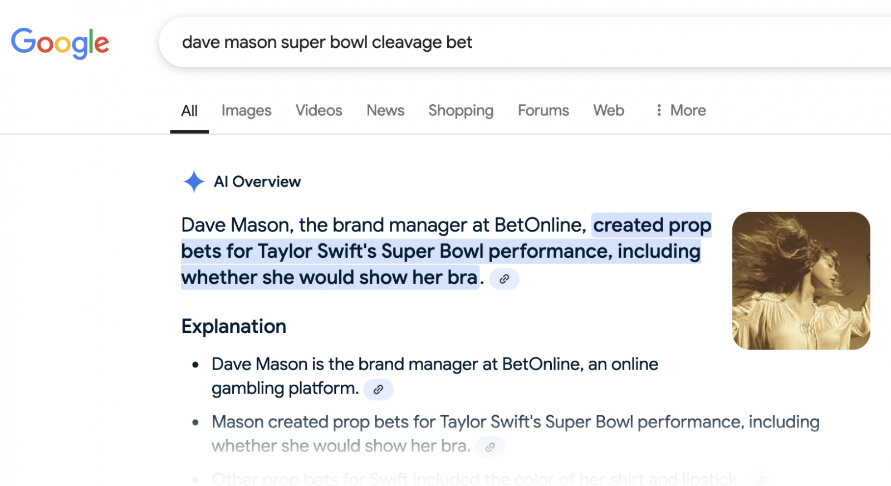Click the search query input field
This screenshot has width=891, height=486.
(x=525, y=42)
